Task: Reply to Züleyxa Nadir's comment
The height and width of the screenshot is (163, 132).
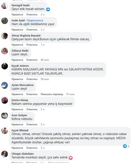Action: [x=32, y=60]
